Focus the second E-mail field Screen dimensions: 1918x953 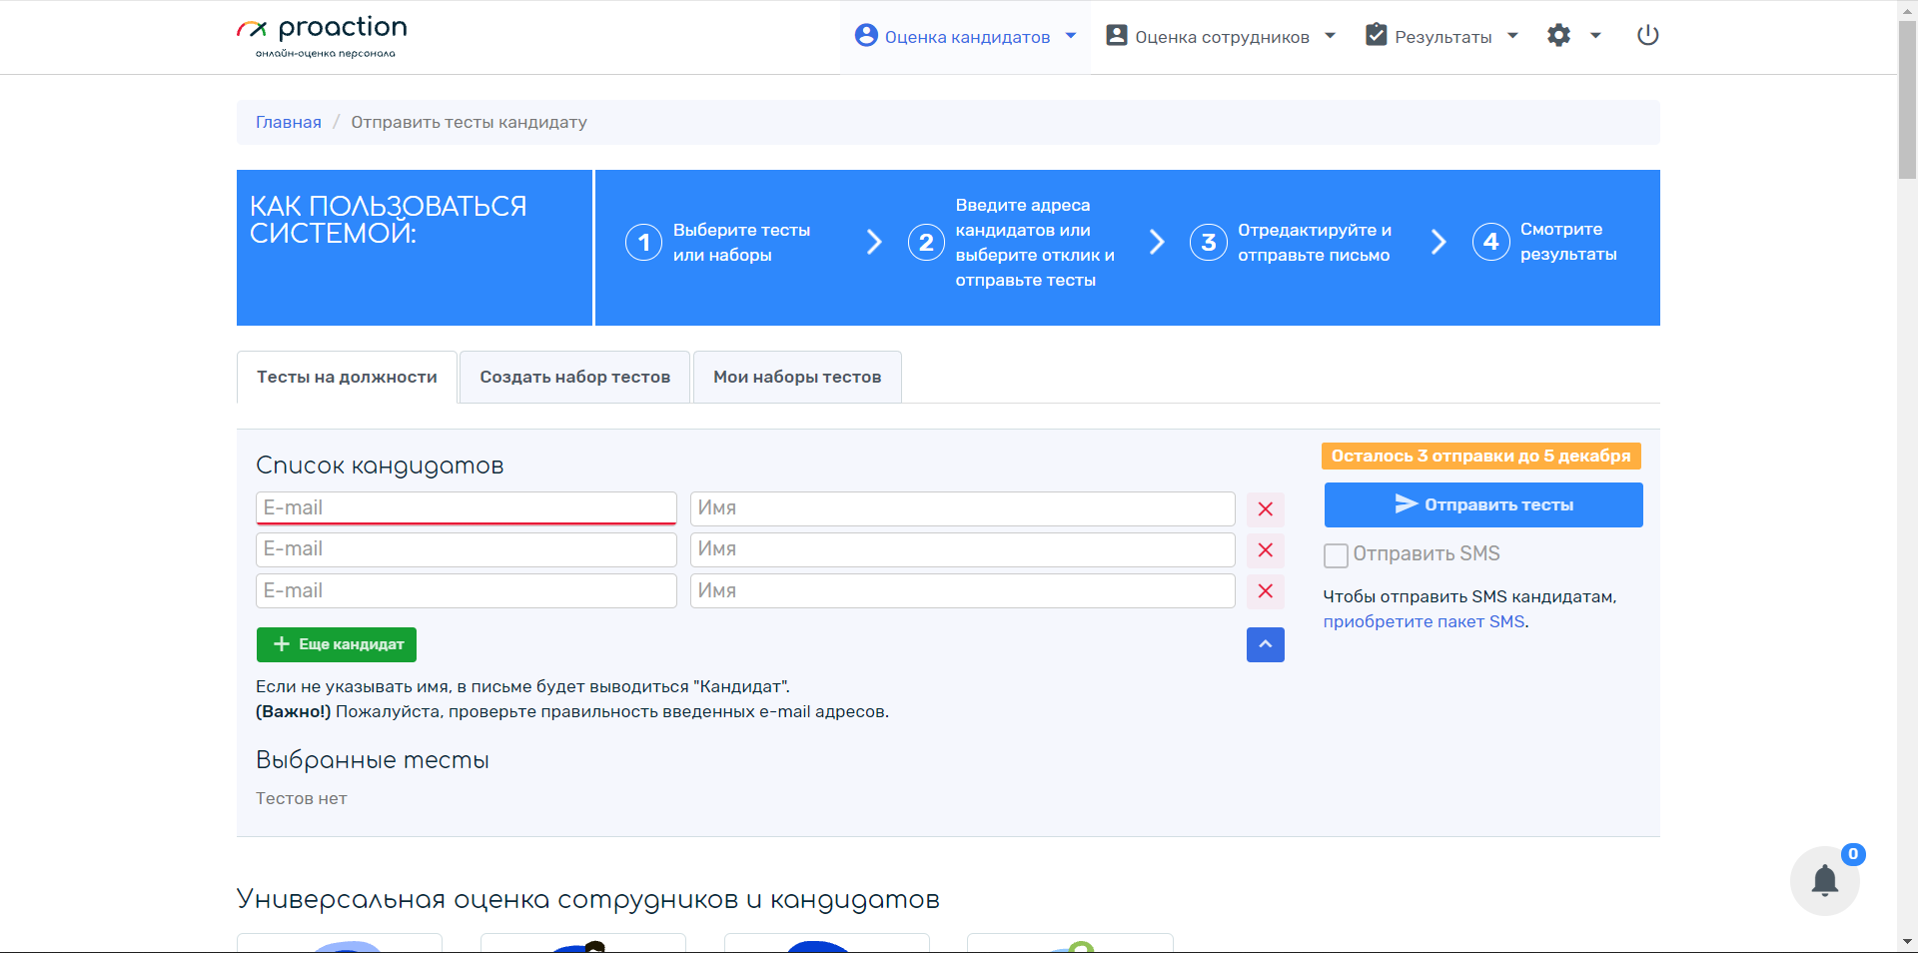(x=467, y=549)
